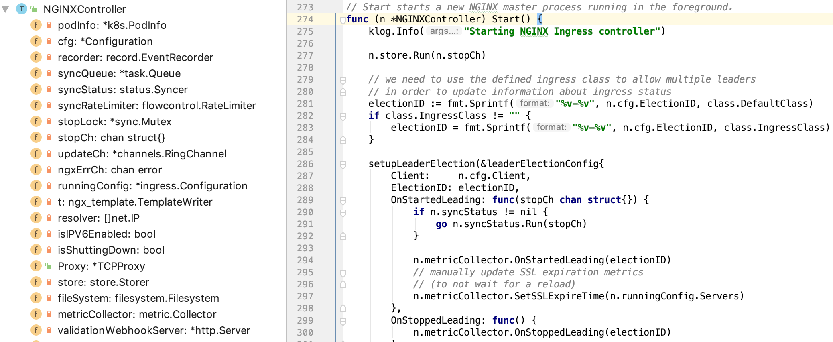Click the field icon beside updateCh
The image size is (833, 342).
[36, 154]
